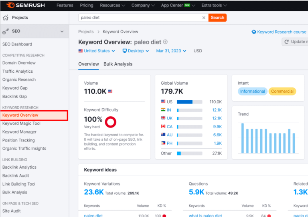Click the SEO key icon

(x=6, y=31)
